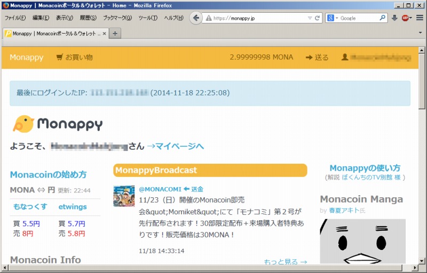Click the 送る send link
This screenshot has width=427, height=273.
317,58
